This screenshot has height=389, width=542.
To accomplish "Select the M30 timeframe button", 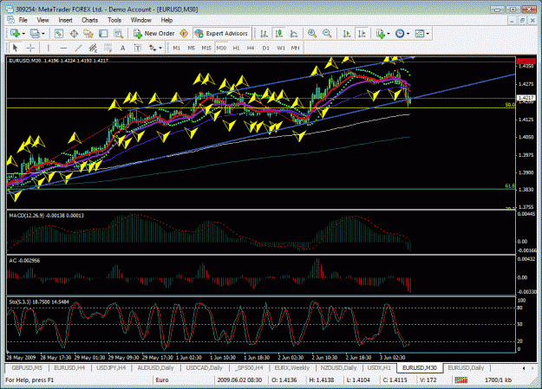I will coord(221,48).
